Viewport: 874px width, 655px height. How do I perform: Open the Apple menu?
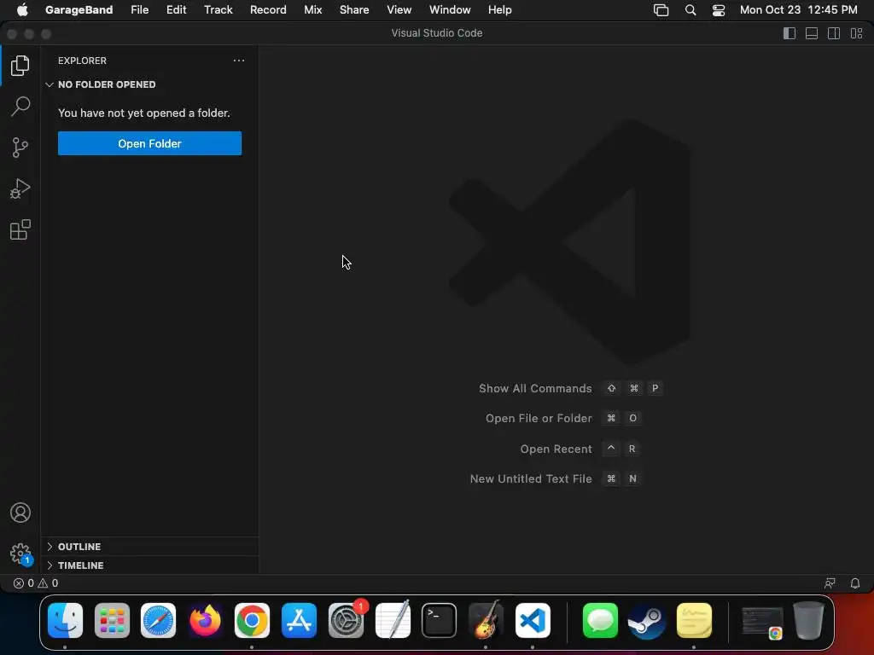tap(22, 9)
